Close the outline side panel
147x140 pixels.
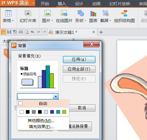[x=74, y=39]
